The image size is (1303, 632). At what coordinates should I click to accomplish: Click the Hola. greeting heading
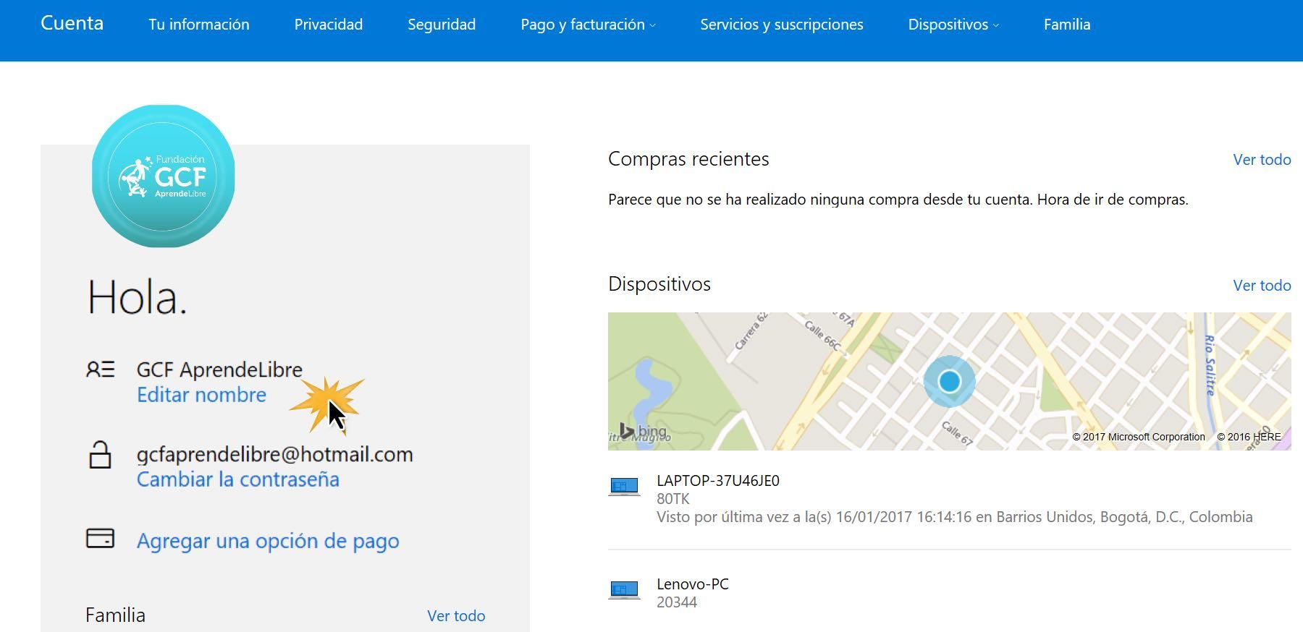[138, 297]
